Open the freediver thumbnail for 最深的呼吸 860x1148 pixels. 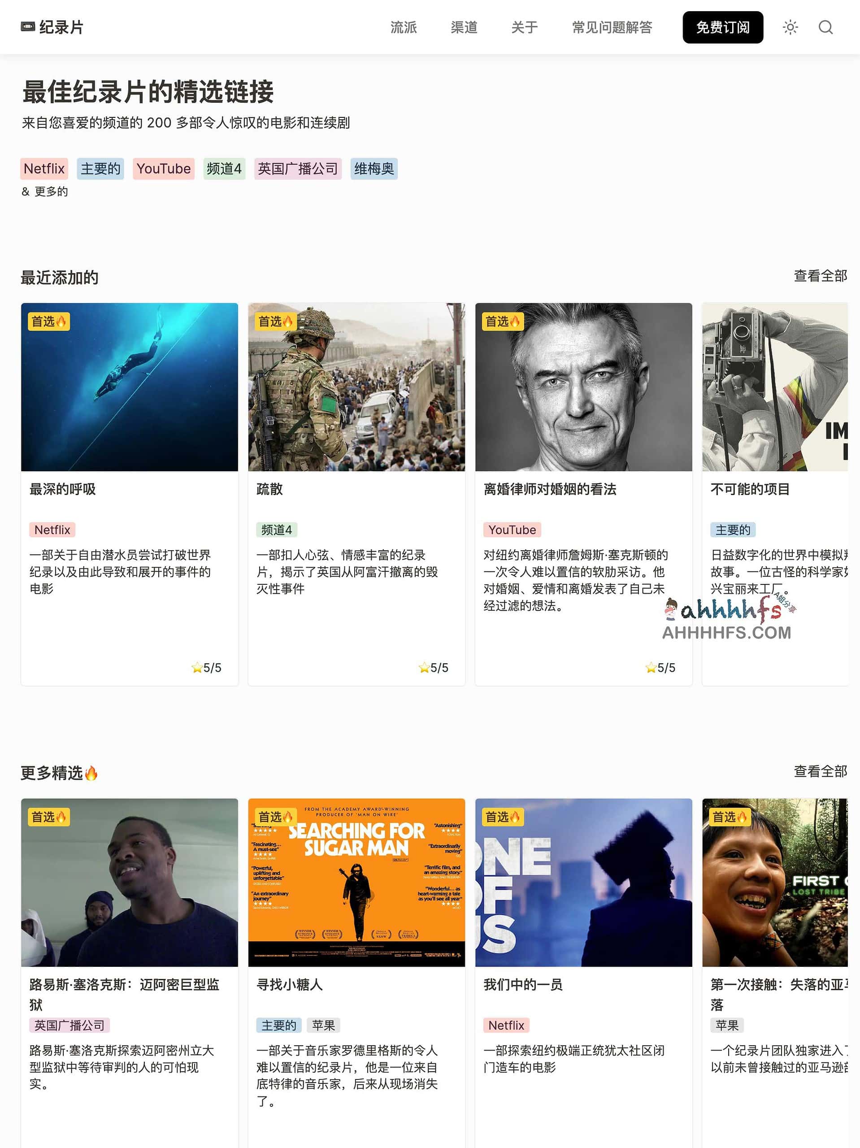129,387
